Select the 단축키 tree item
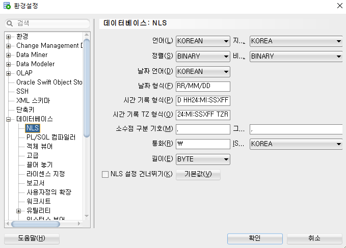The width and height of the screenshot is (346, 248). tap(25, 109)
